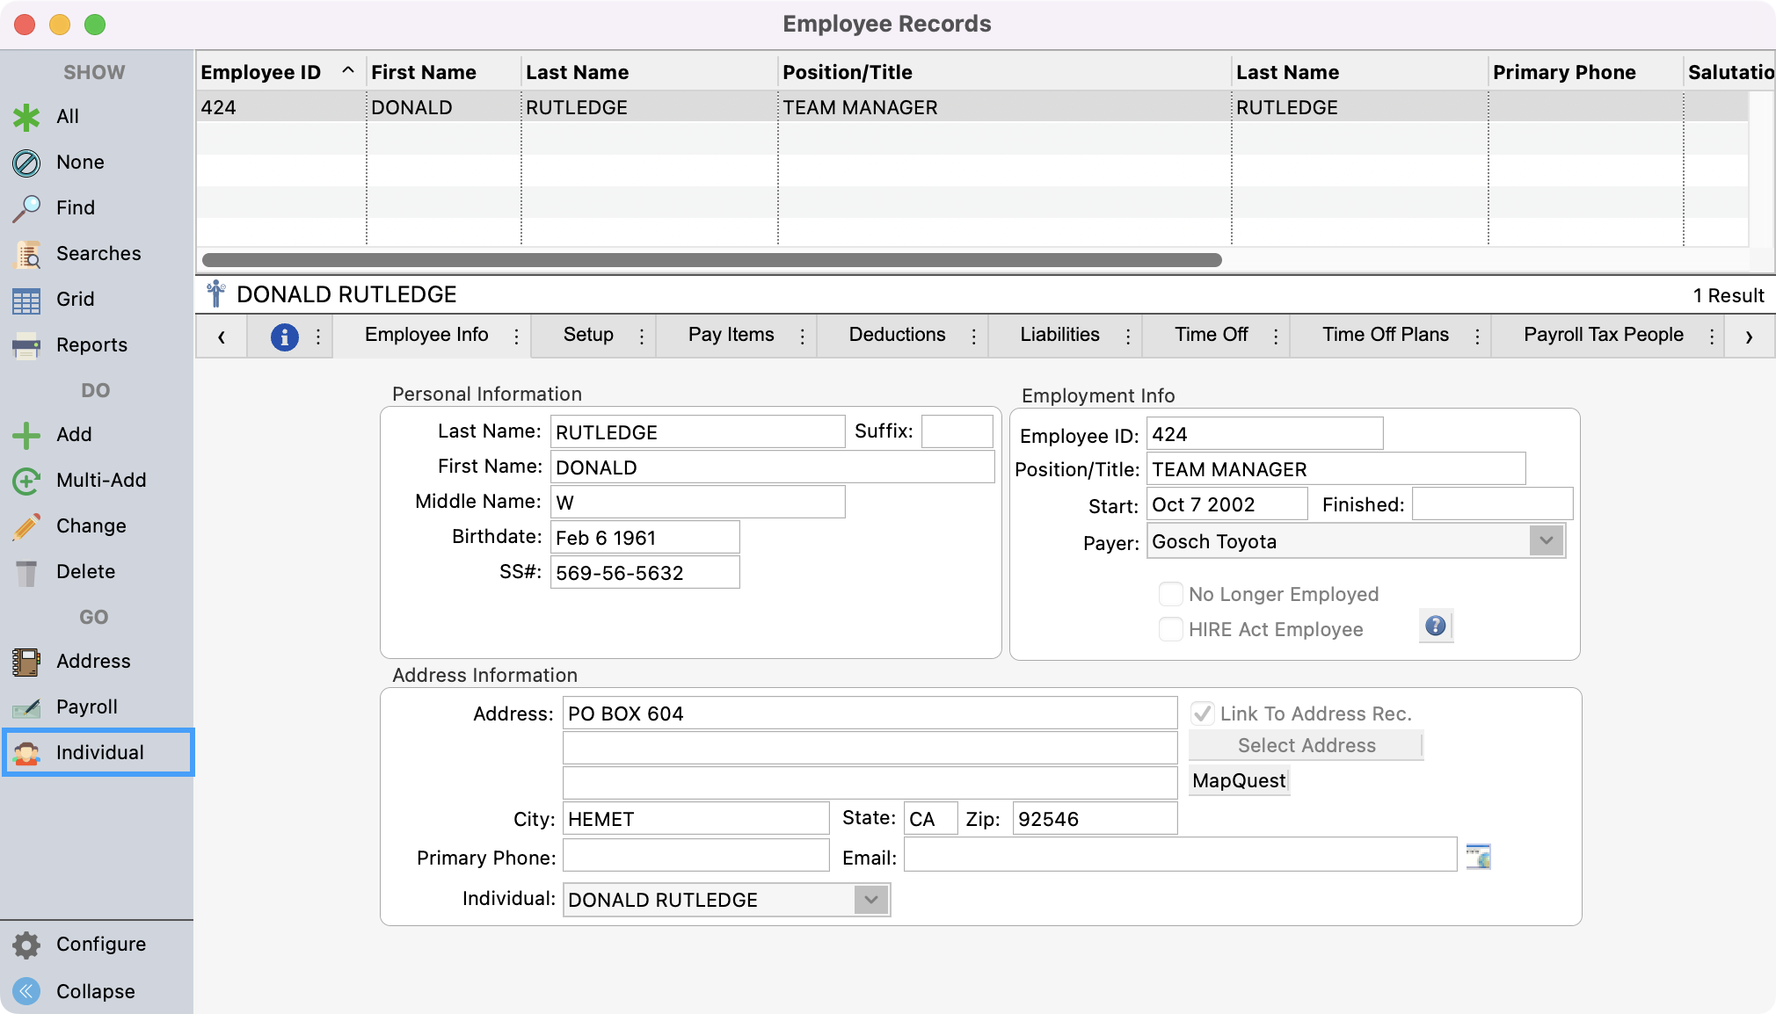1776x1014 pixels.
Task: Expand the Individual DONALD RUTLEDGE dropdown
Action: click(870, 900)
